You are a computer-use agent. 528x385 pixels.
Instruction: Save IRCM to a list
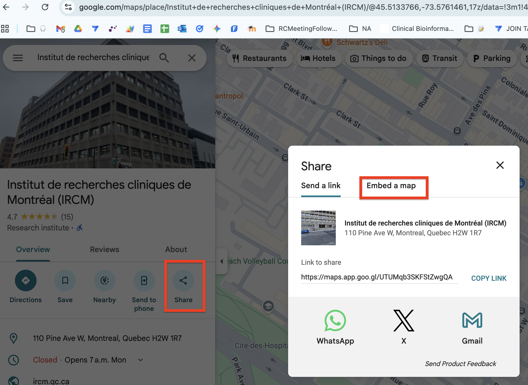coord(65,280)
